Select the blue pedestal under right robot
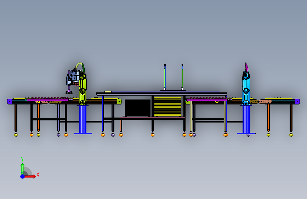Image resolution: width=307 pixels, height=199 pixels. [246, 120]
